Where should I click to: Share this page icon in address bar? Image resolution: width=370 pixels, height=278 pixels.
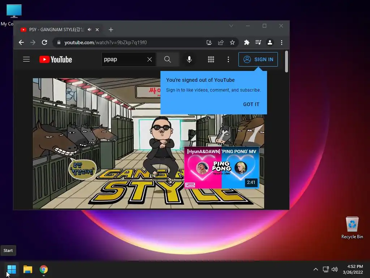click(x=221, y=43)
